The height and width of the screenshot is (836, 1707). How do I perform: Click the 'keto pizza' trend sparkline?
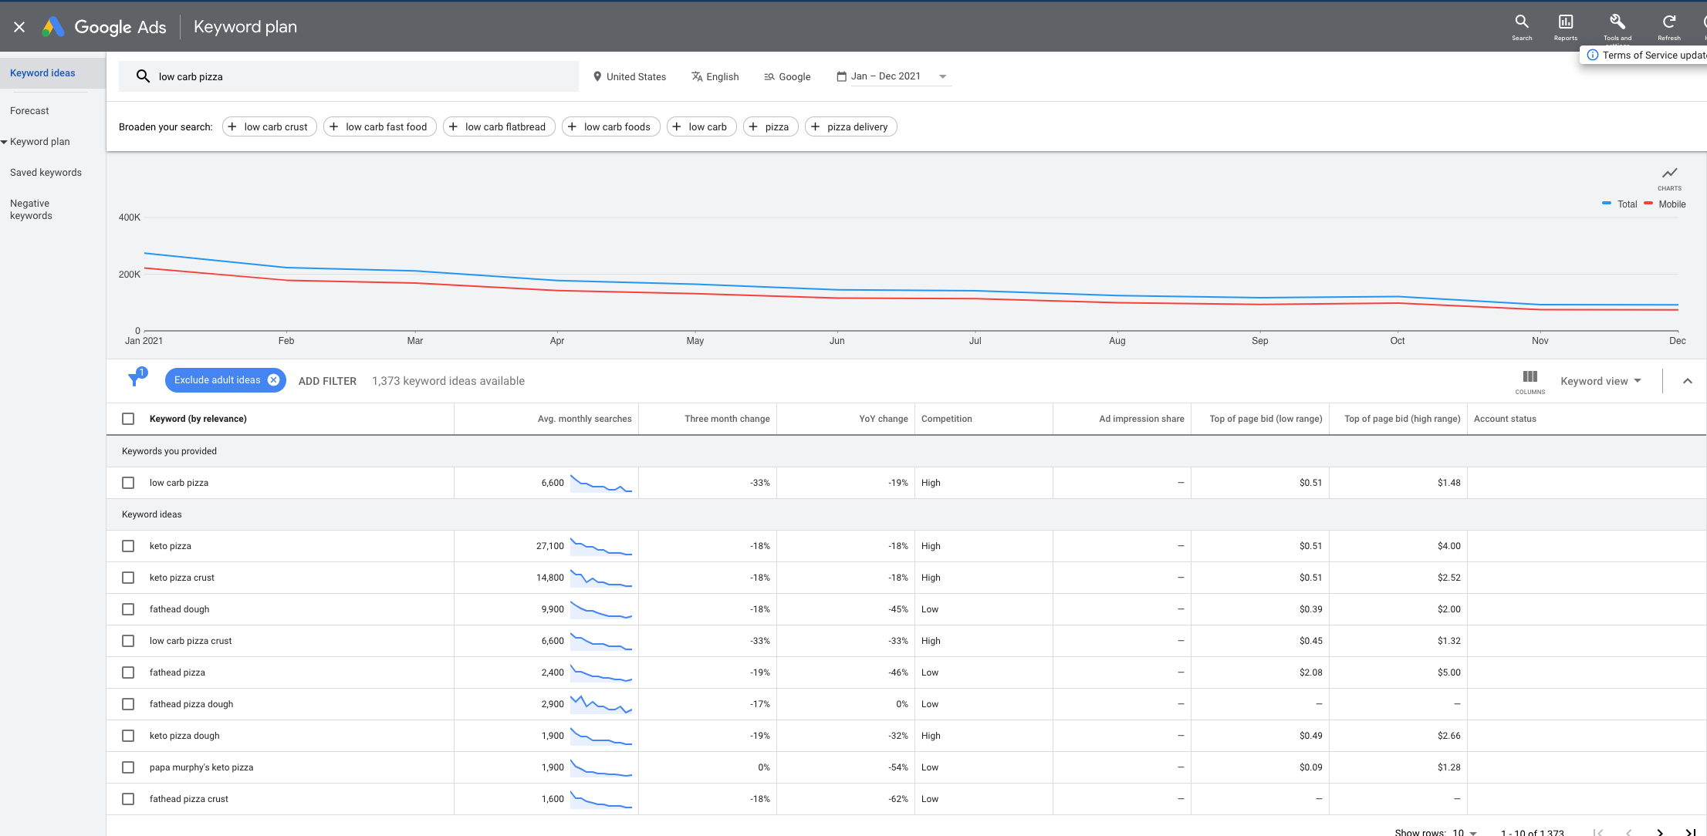pyautogui.click(x=601, y=546)
